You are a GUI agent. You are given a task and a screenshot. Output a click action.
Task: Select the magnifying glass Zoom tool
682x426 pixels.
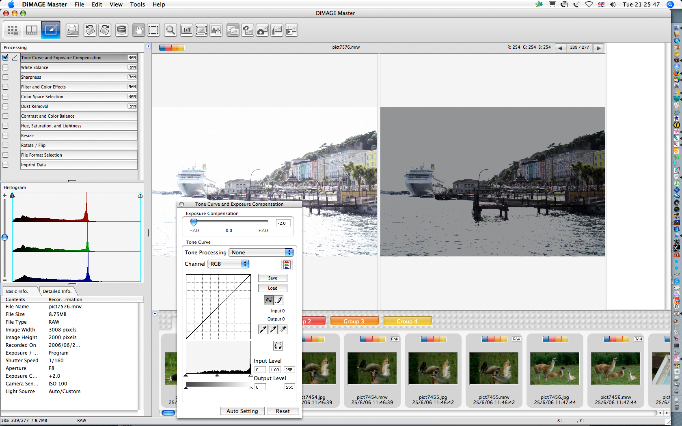[170, 30]
